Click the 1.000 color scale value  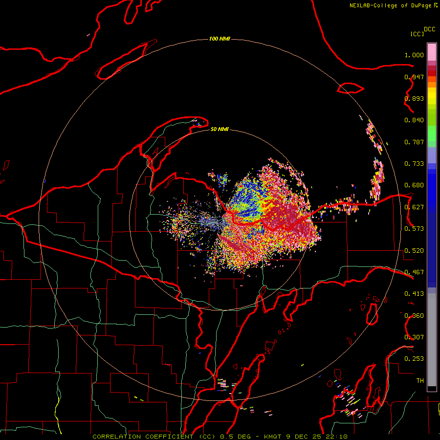click(414, 55)
